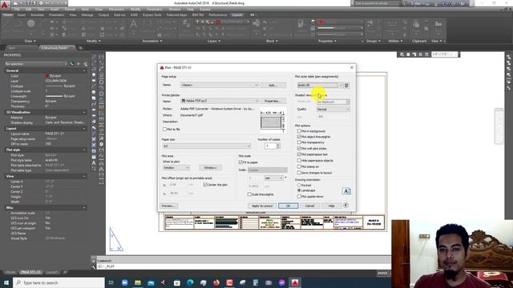Click the collapse dialog arrow beside Help
Viewport: 513px width, 288px height.
(345, 206)
